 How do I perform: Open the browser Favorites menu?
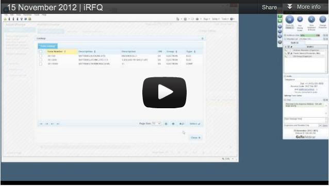click(x=27, y=15)
